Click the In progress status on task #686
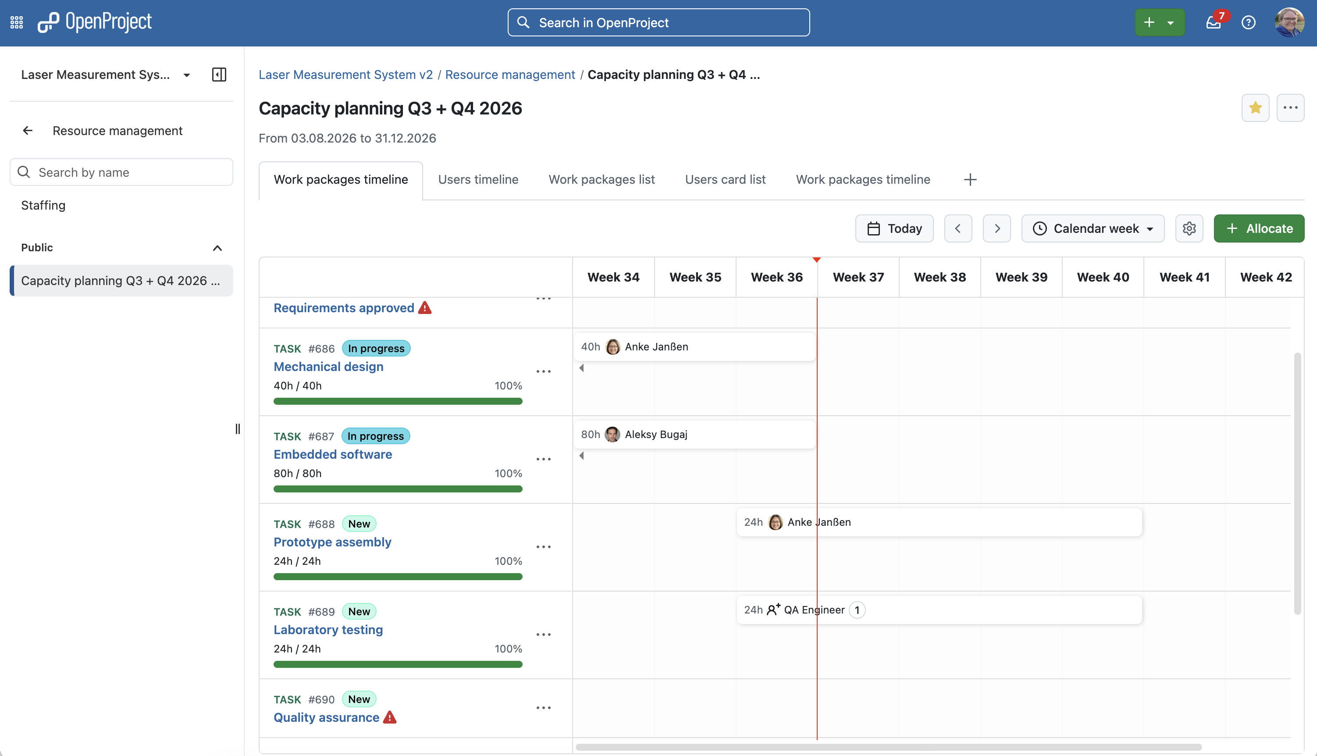 (376, 349)
